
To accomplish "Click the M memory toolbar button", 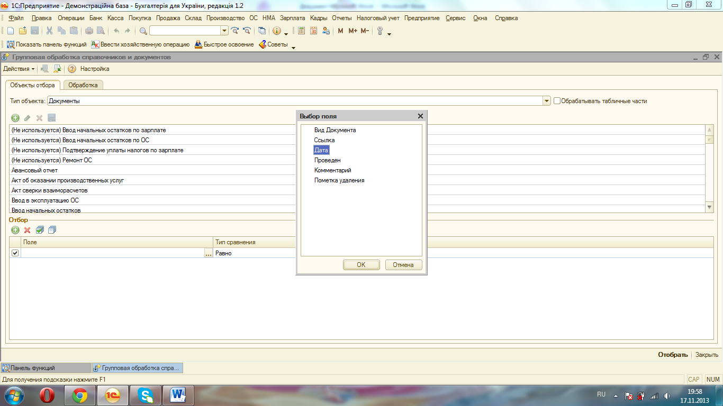I will (x=340, y=31).
